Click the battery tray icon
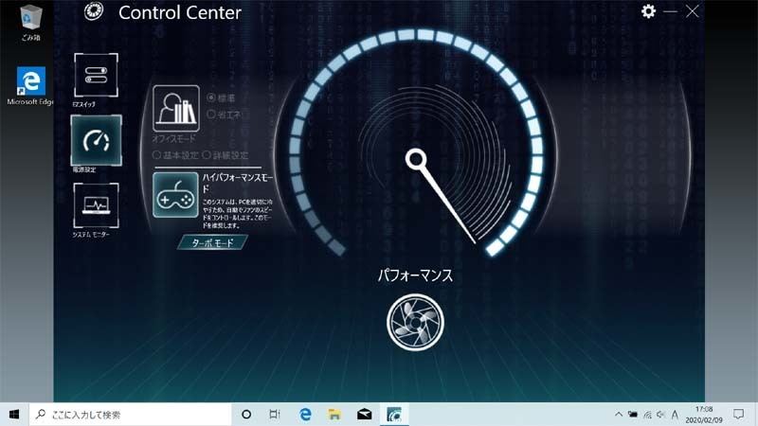Screen dimensions: 758x426 [632, 415]
